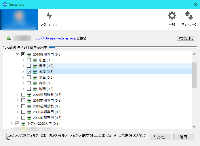Expand the 地理 subfolder
The width and height of the screenshot is (200, 146).
23,89
